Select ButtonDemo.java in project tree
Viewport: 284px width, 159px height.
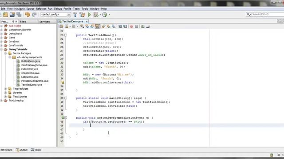31,61
